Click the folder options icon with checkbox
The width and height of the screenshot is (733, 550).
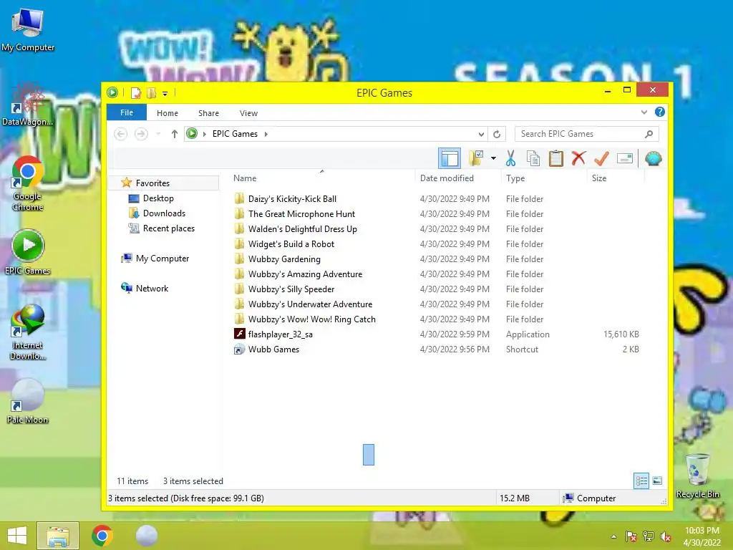pyautogui.click(x=476, y=158)
